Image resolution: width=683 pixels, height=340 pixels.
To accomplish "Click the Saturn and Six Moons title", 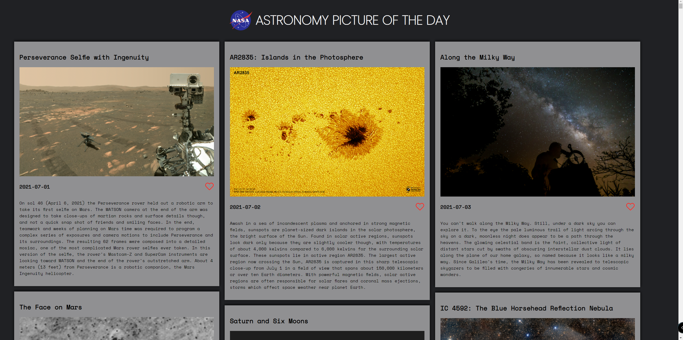I will point(269,321).
